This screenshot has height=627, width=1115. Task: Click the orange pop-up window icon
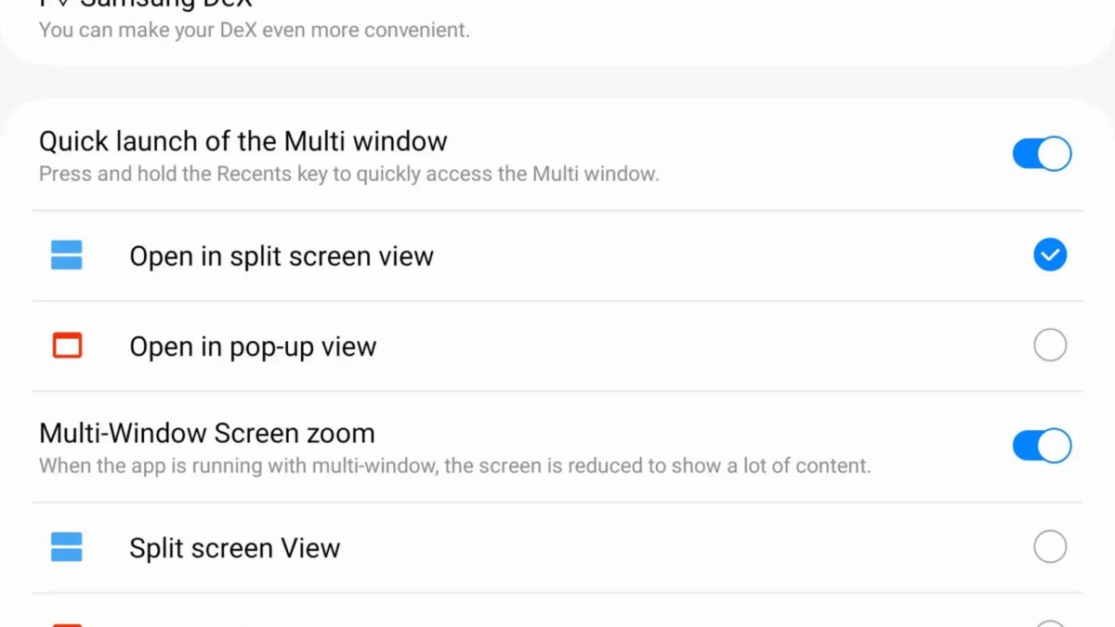coord(67,346)
